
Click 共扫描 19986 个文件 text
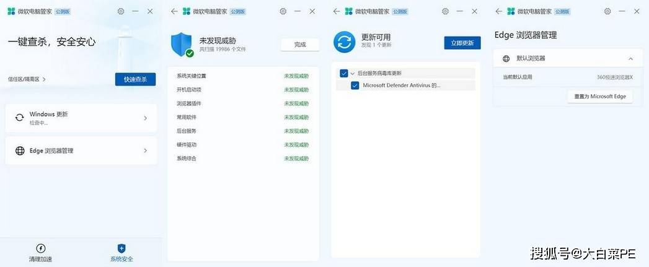point(223,49)
